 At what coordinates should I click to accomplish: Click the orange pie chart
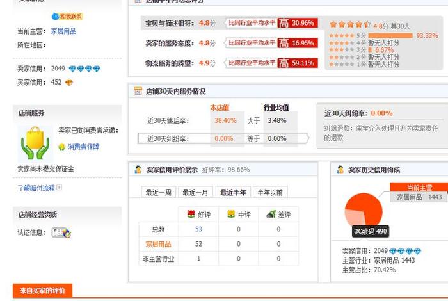click(x=364, y=212)
